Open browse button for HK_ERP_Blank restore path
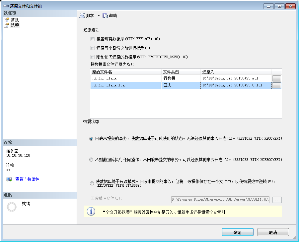The width and height of the screenshot is (299, 242). click(276, 78)
